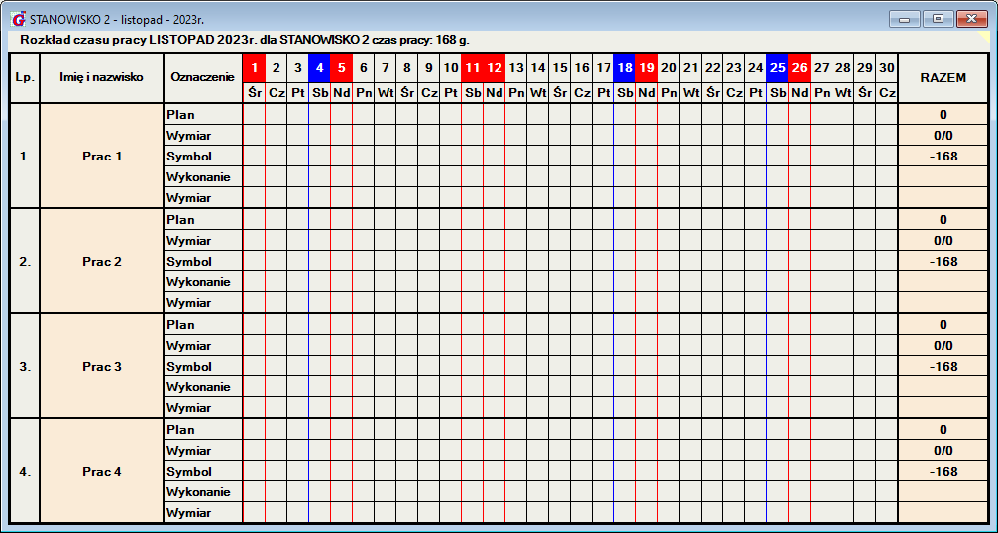Close the STANOWISKO 2 window
This screenshot has width=998, height=533.
[972, 18]
